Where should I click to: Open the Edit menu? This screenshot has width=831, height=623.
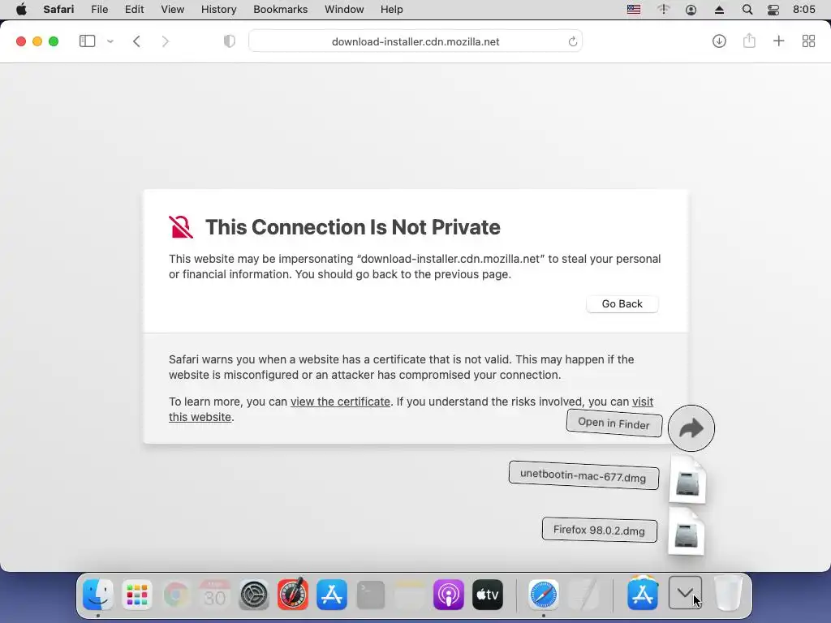134,10
